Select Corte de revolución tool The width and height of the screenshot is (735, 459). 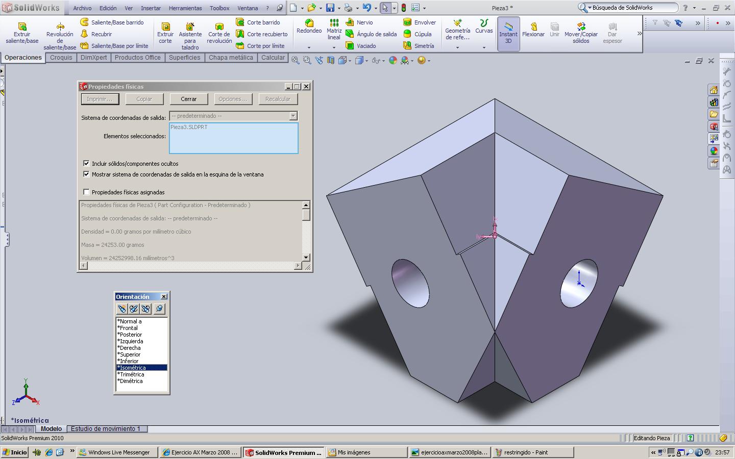pos(219,33)
